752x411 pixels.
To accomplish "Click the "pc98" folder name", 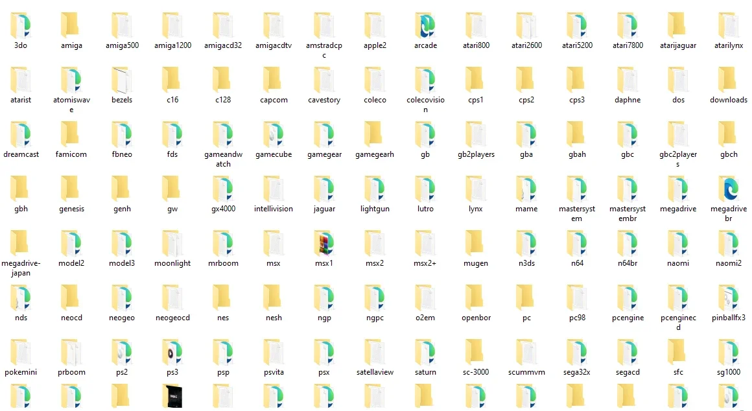I will pyautogui.click(x=577, y=318).
